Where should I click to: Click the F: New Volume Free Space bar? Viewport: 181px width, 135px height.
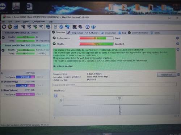(x=25, y=94)
